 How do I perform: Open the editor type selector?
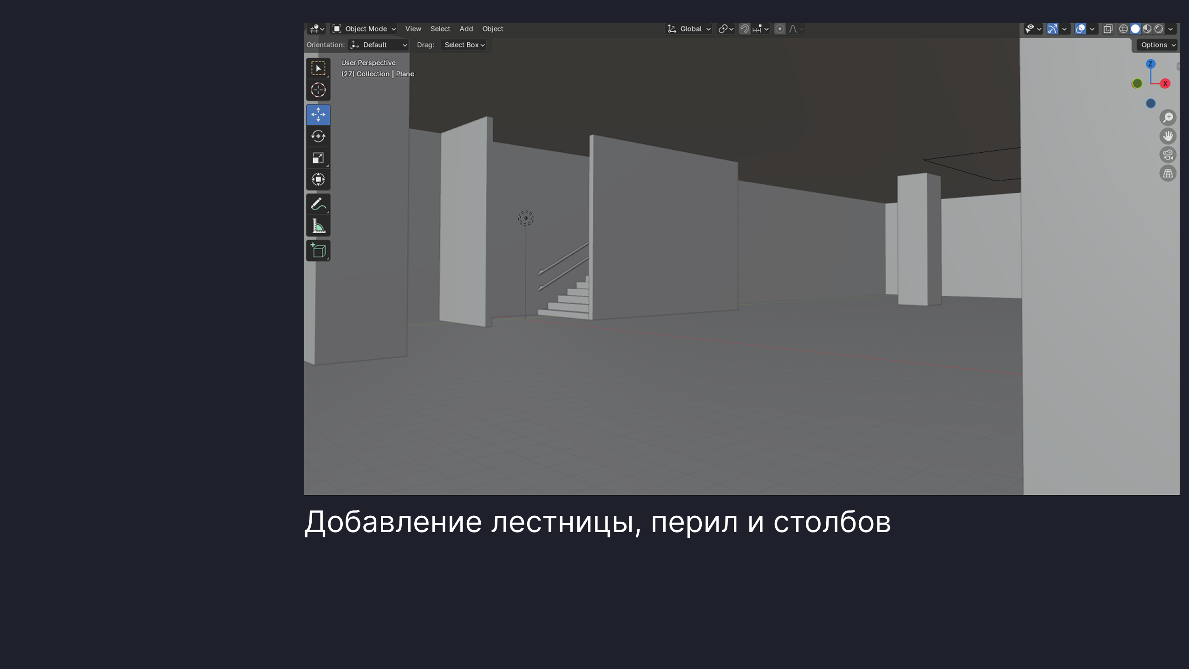point(317,29)
